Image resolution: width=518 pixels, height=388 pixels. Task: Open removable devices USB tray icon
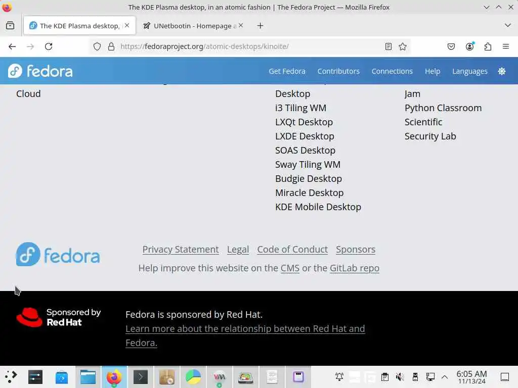[415, 376]
